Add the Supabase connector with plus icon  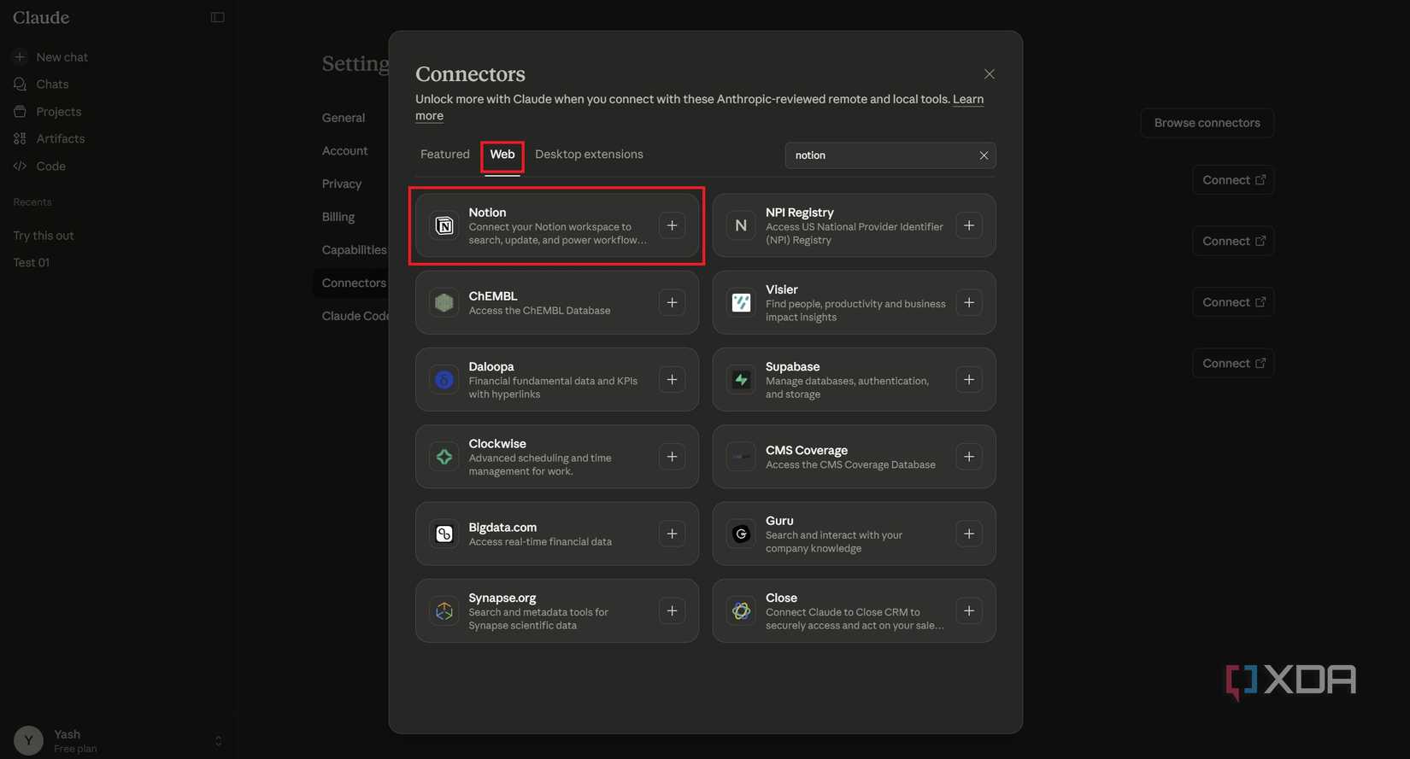(969, 380)
